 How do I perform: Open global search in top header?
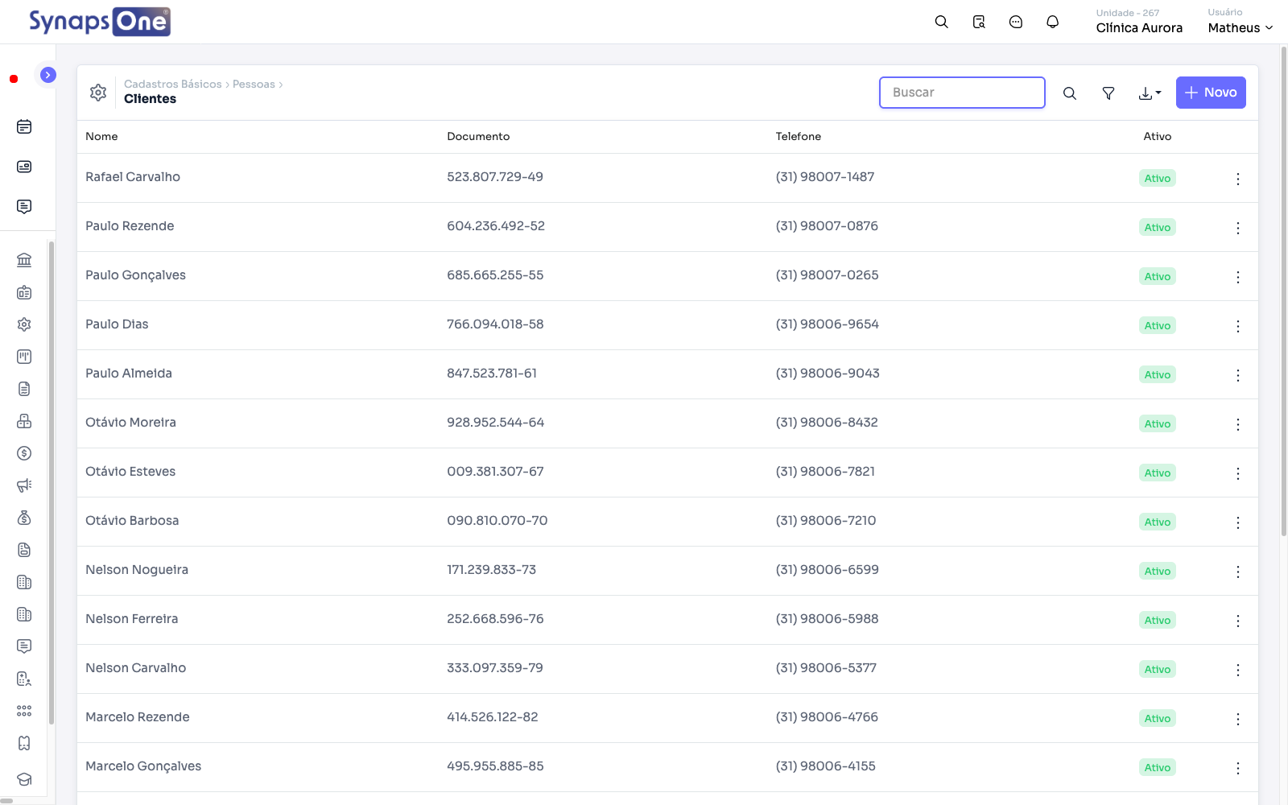[x=941, y=22]
